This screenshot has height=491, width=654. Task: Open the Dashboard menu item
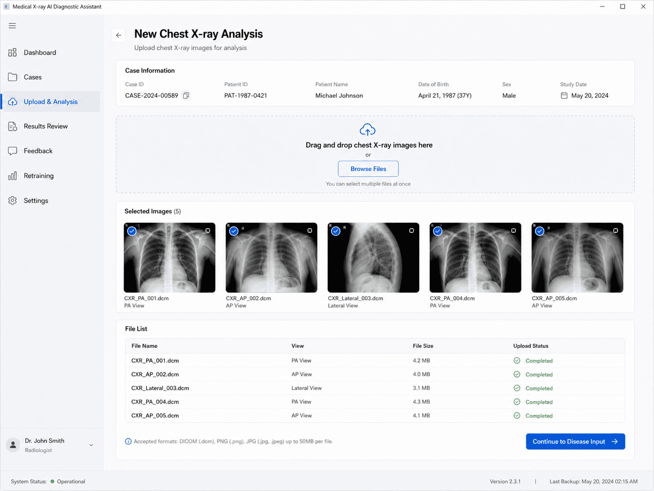51,52
